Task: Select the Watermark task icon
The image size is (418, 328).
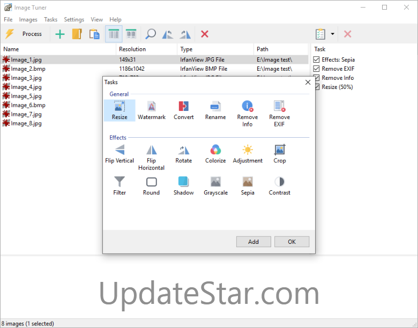Action: click(x=152, y=106)
